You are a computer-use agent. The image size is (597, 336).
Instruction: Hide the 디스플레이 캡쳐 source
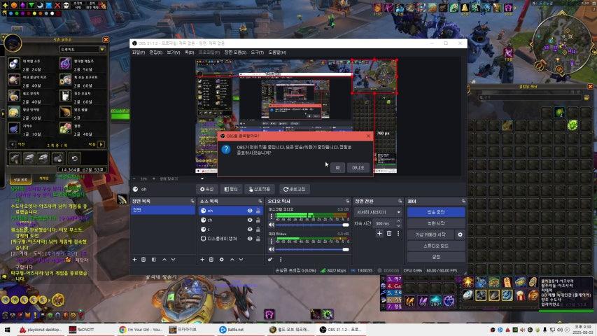250,239
